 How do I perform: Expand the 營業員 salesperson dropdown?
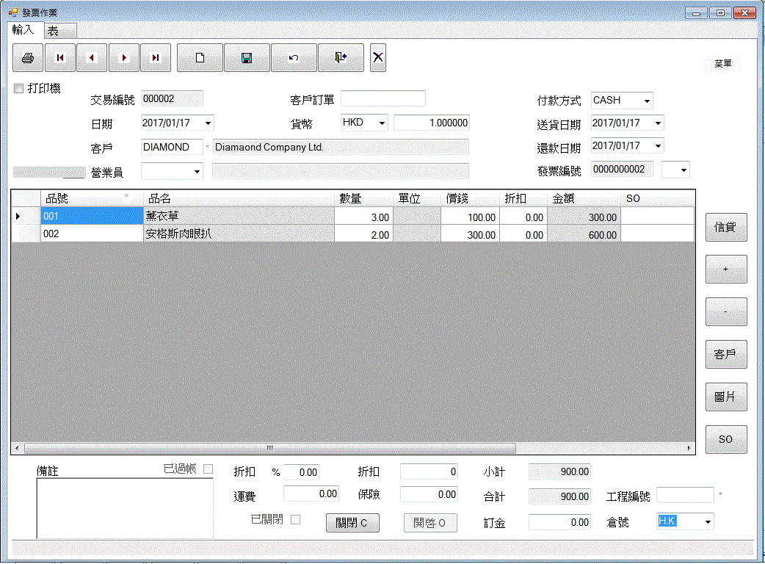[197, 171]
